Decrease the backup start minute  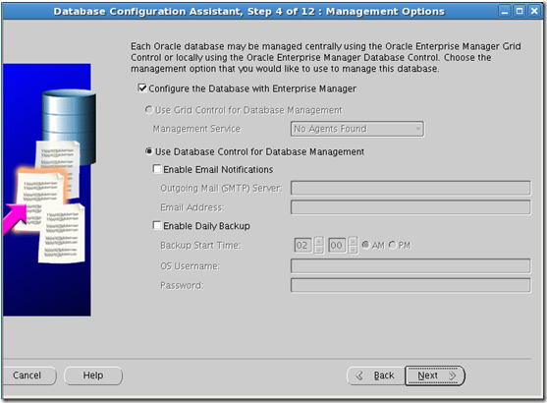point(353,250)
